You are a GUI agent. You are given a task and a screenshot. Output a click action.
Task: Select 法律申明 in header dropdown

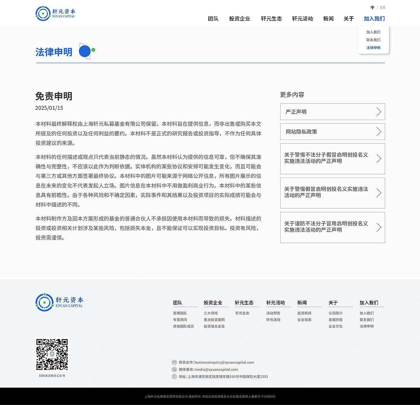tap(373, 48)
